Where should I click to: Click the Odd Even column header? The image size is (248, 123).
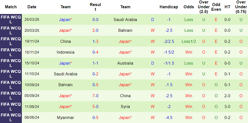pos(216,7)
